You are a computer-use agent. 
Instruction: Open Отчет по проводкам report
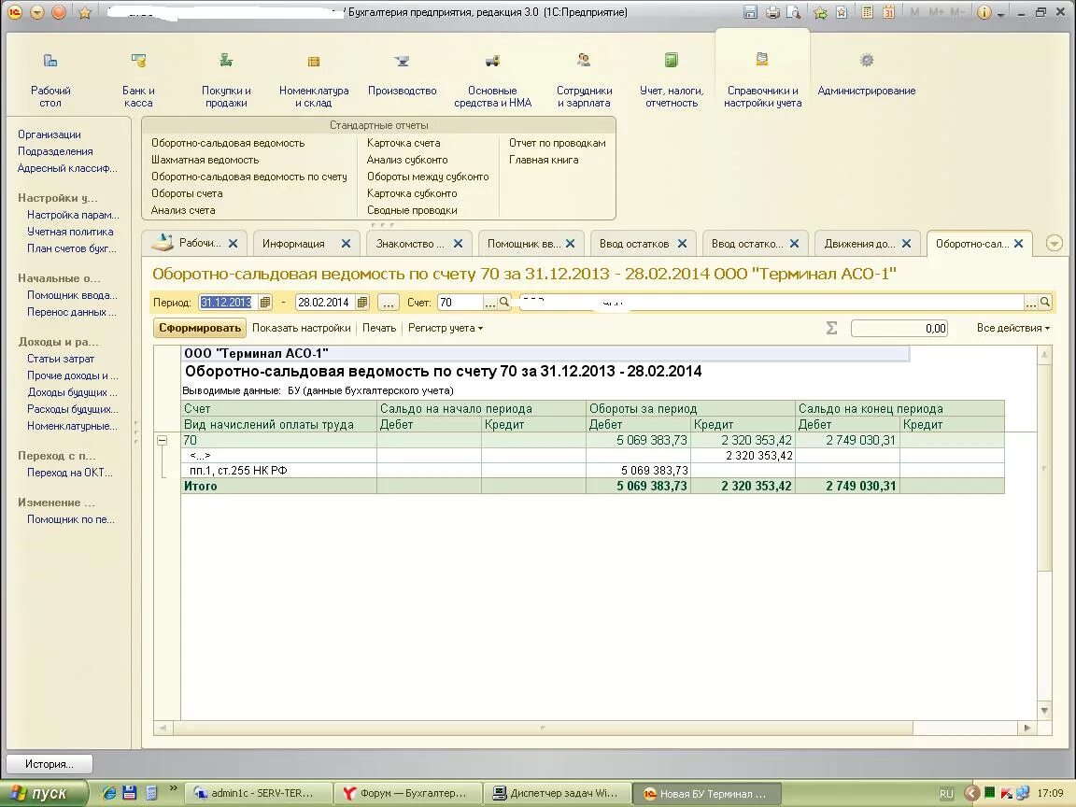pyautogui.click(x=558, y=143)
